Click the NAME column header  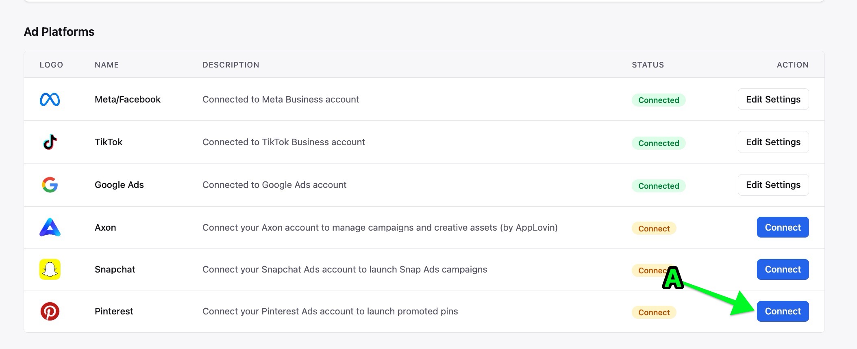[107, 65]
